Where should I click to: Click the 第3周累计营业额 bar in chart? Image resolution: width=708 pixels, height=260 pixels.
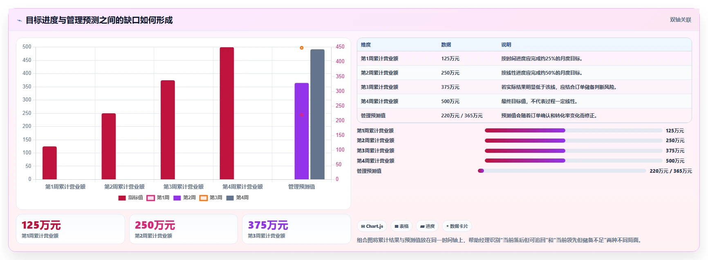pos(168,130)
